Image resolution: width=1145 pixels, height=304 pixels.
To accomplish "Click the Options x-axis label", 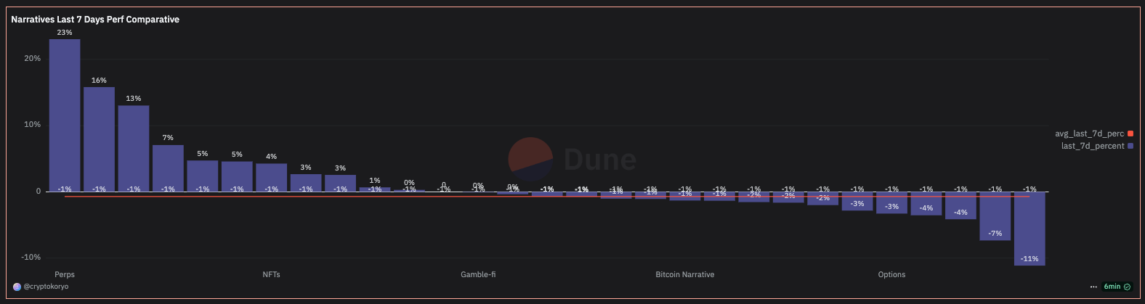I will (x=891, y=274).
